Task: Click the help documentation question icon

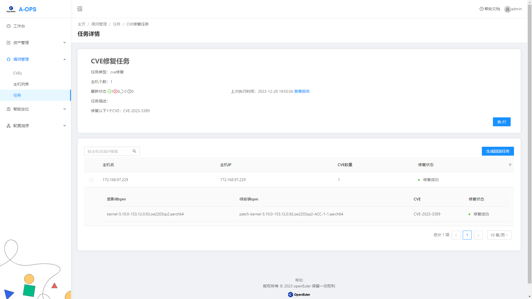Action: [481, 9]
